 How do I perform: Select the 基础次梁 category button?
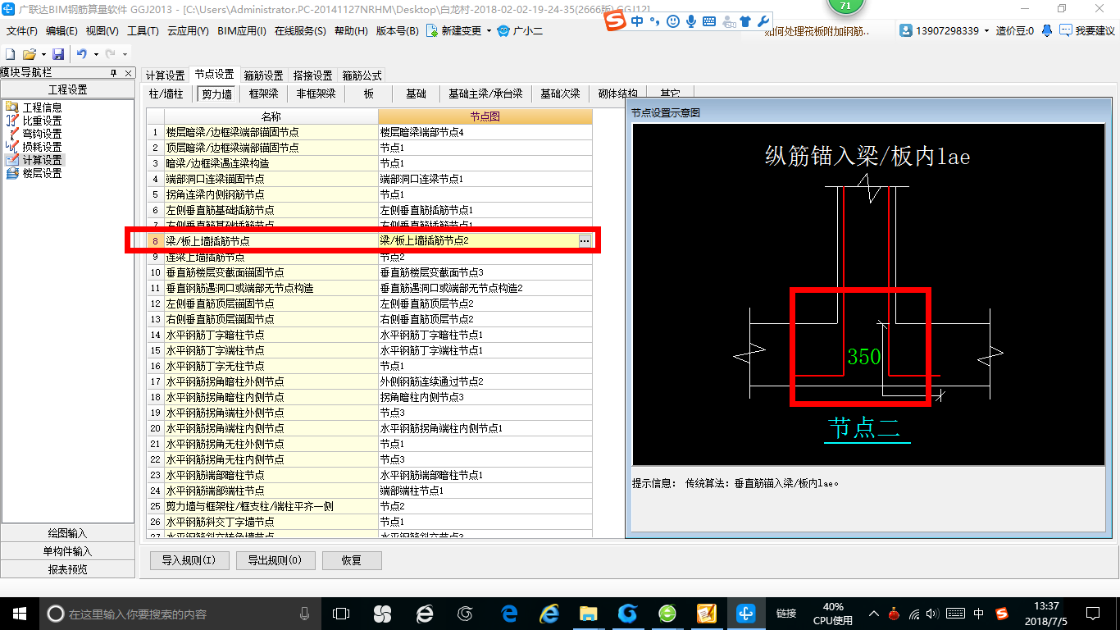(x=560, y=94)
